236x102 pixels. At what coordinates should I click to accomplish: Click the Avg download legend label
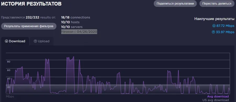click(x=218, y=97)
